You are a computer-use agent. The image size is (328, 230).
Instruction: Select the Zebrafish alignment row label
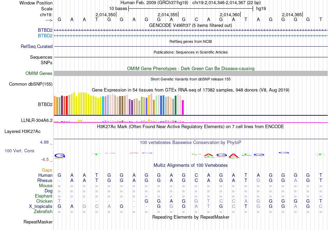pos(43,212)
